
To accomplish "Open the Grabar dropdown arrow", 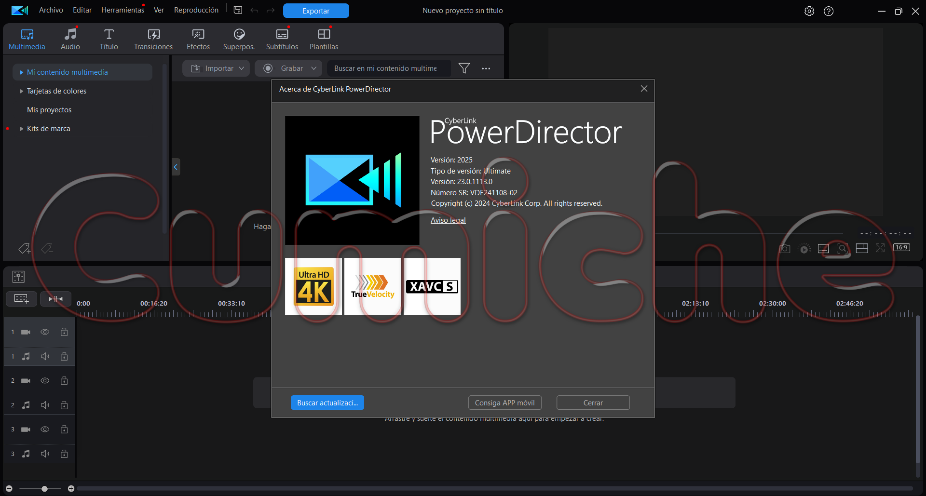I will click(x=314, y=68).
